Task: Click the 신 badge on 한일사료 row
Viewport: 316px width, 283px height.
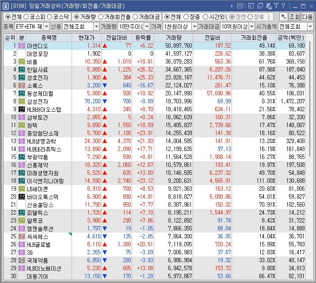Action: tap(22, 69)
